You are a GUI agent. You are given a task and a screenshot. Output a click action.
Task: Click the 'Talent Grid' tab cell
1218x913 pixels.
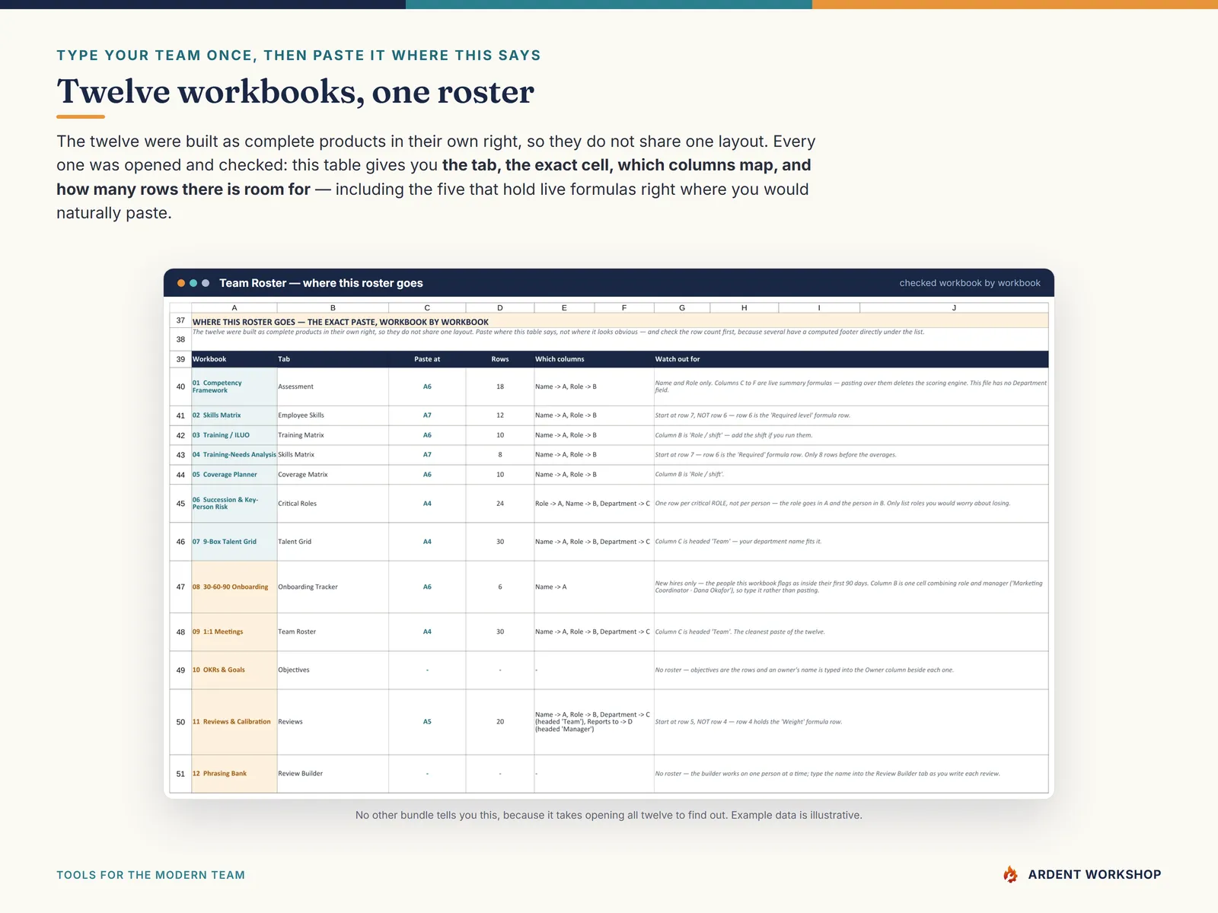tap(333, 542)
